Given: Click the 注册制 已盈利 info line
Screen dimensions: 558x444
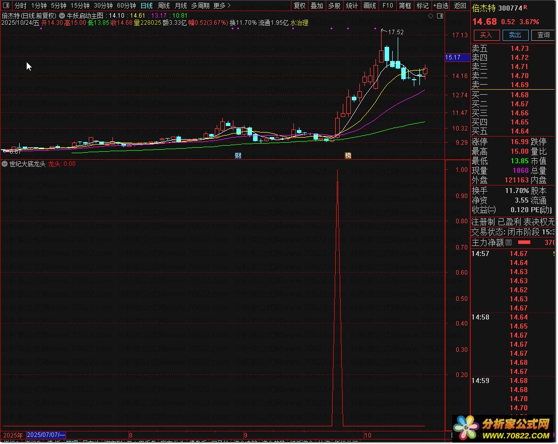Looking at the screenshot, I should [513, 222].
